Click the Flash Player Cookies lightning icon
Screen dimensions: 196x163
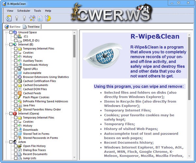(20, 97)
